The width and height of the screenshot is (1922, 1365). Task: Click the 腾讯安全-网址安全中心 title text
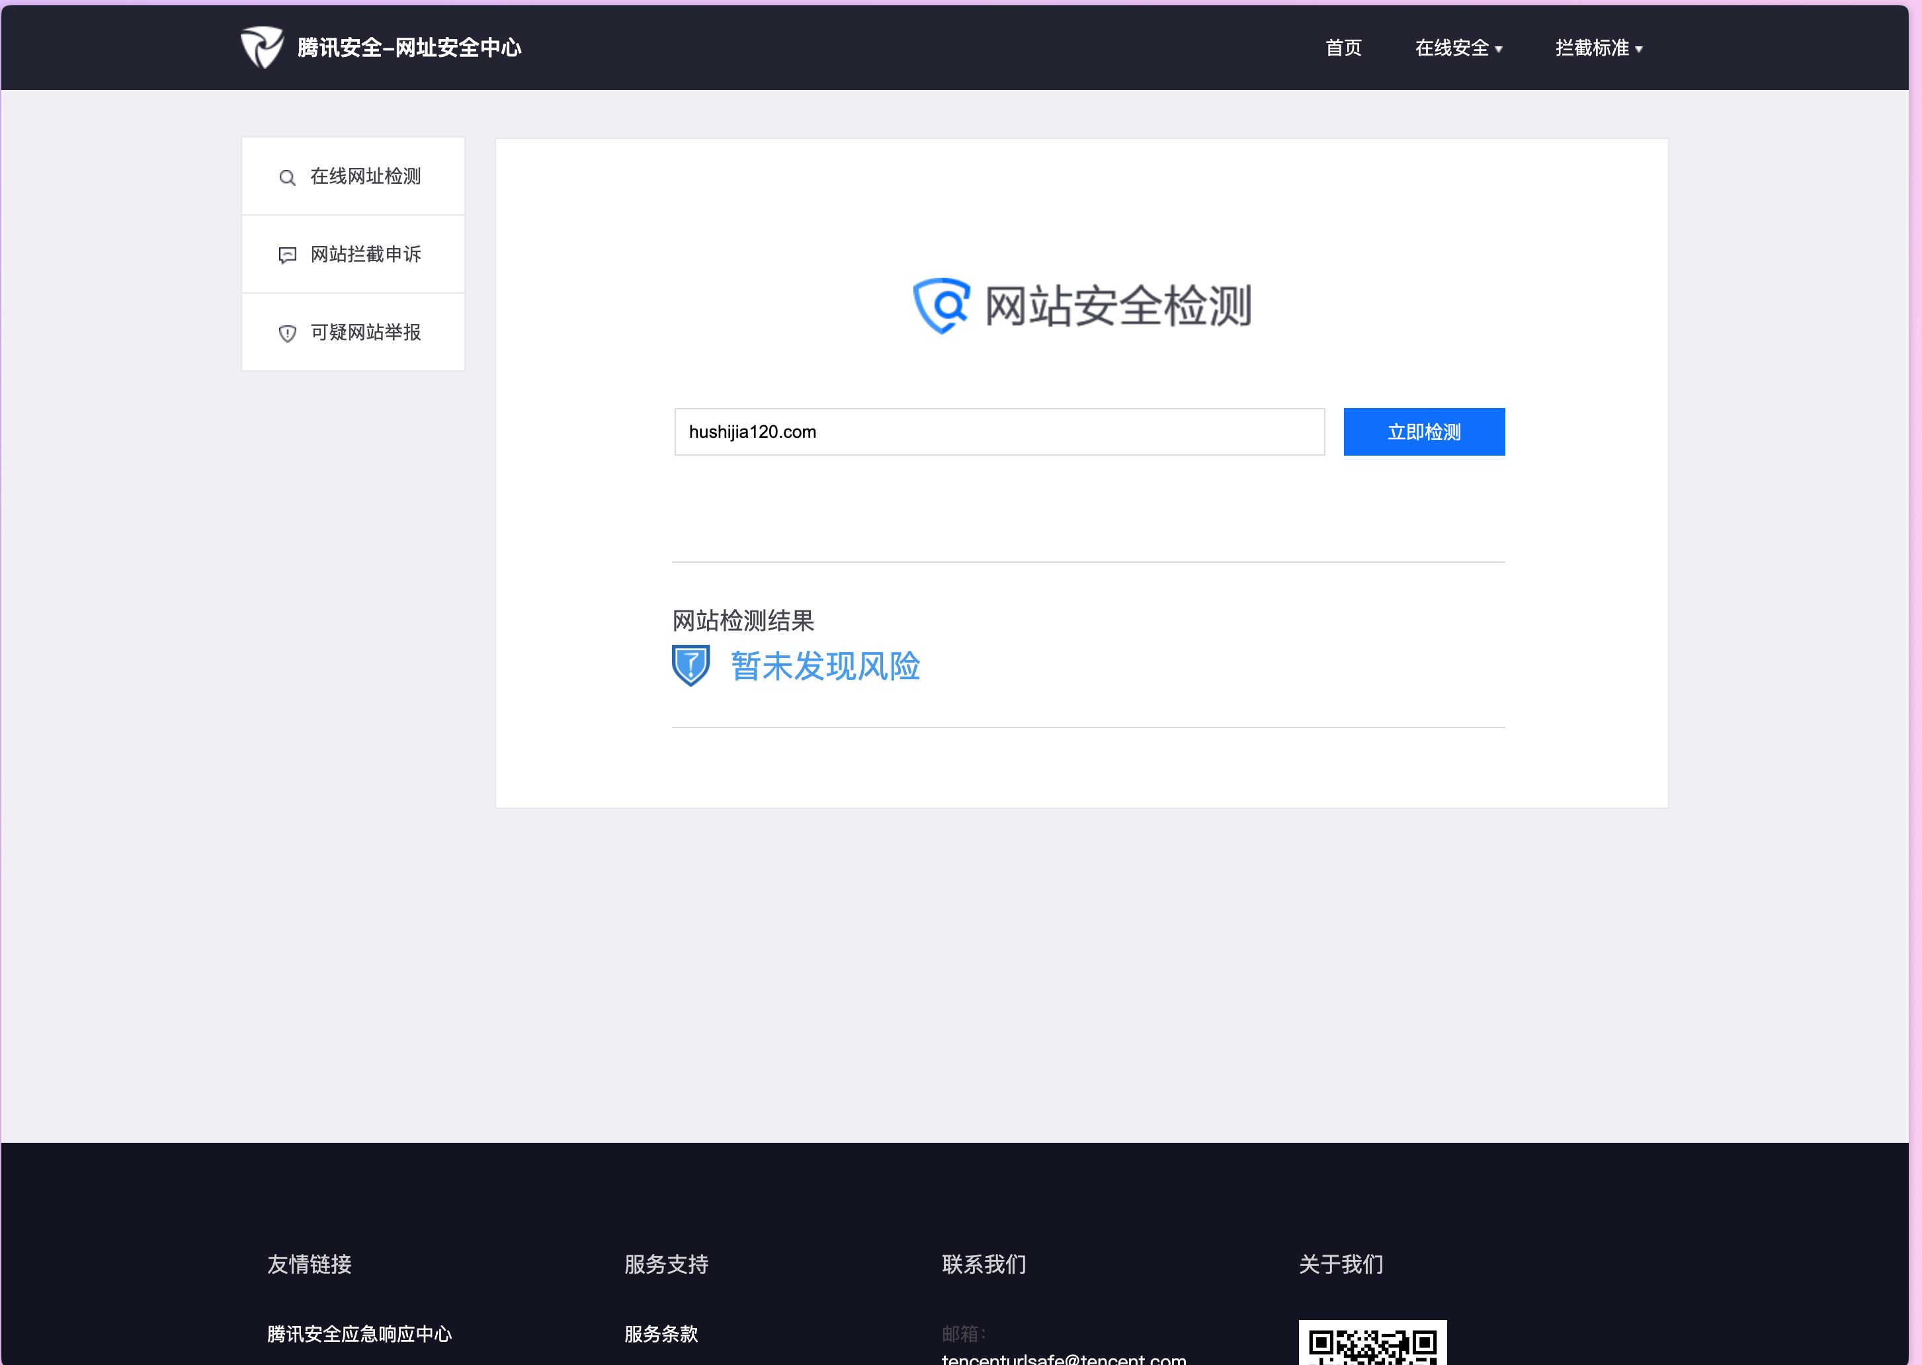coord(409,48)
